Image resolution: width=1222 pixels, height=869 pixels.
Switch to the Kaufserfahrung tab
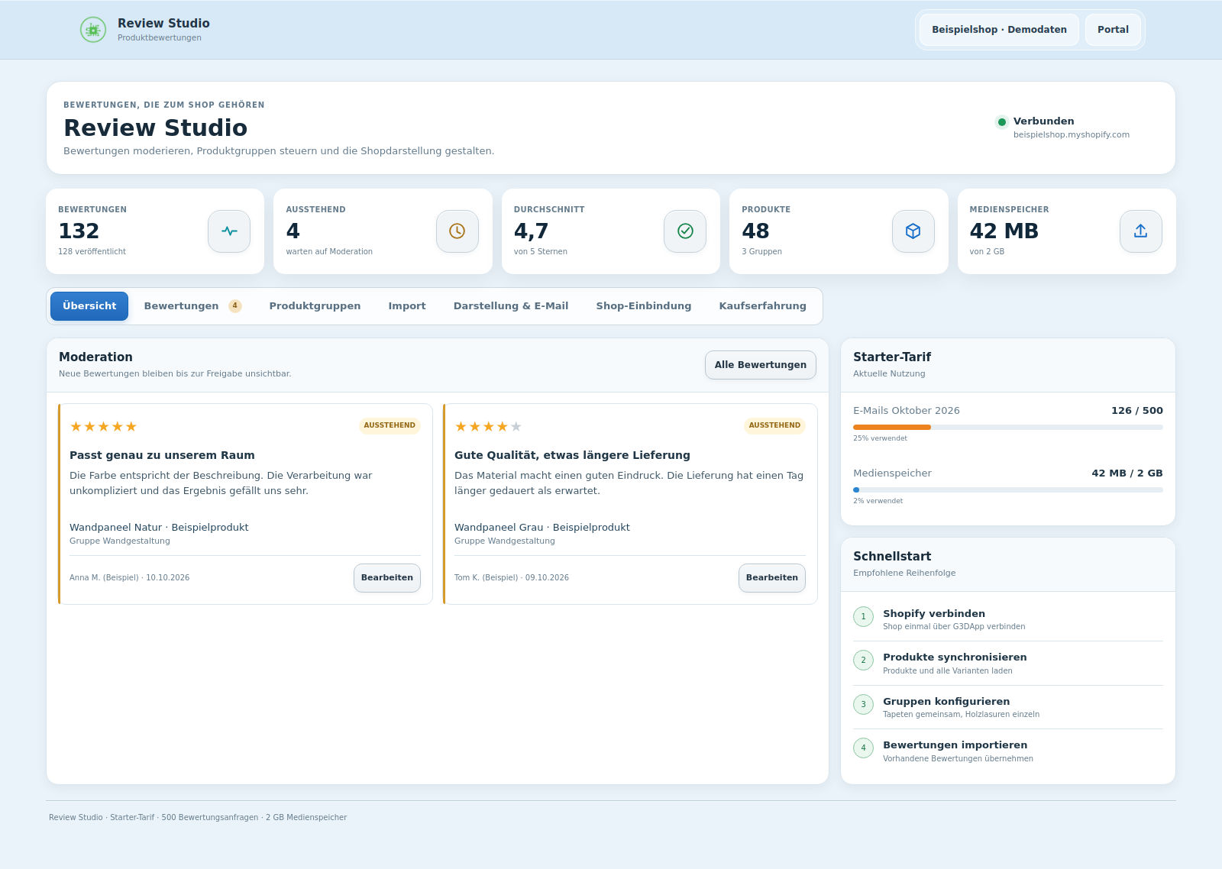tap(762, 306)
